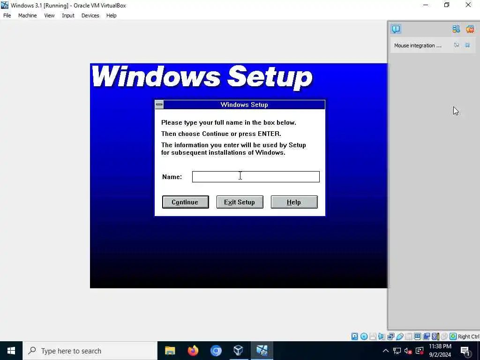
Task: Open the Windows Action Center
Action: coord(465,351)
